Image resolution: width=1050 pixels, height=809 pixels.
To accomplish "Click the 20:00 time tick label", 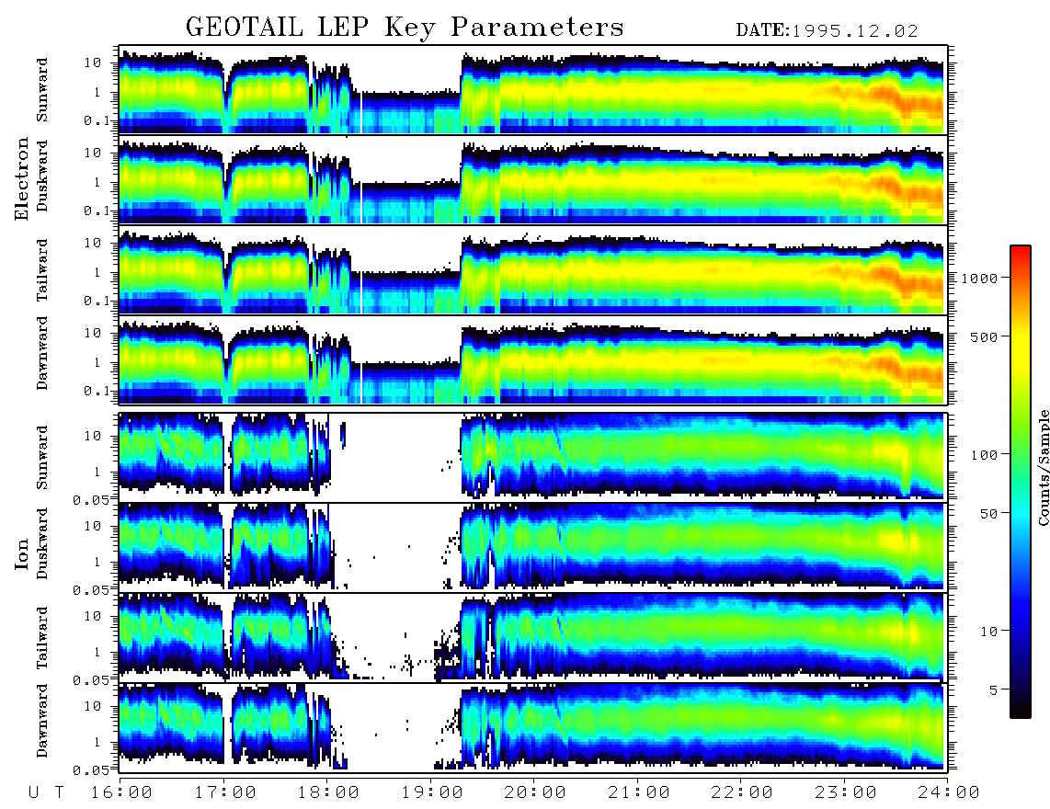I will [x=535, y=792].
